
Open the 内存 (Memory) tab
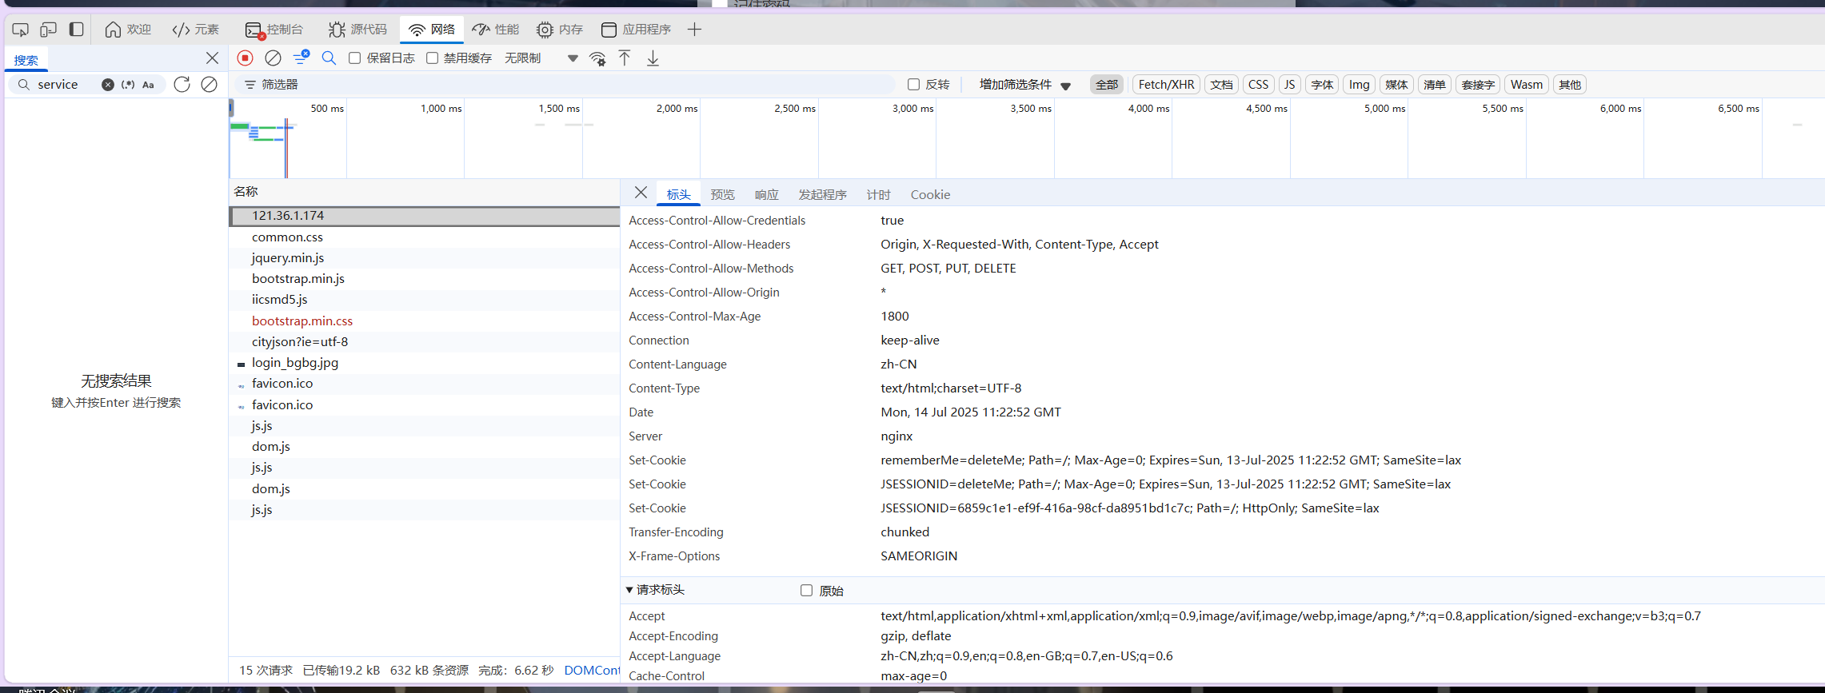click(x=560, y=30)
